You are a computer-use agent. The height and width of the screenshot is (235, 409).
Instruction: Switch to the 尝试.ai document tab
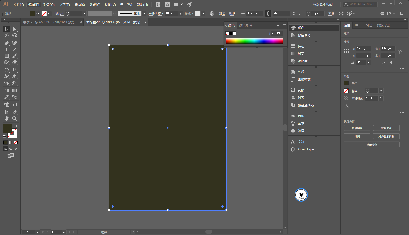[49, 22]
